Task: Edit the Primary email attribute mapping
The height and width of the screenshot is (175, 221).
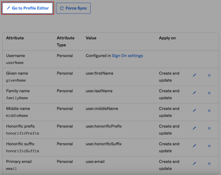Action: point(194,164)
